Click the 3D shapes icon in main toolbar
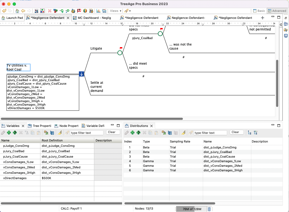Image resolution: width=289 pixels, height=212 pixels. 55,11
